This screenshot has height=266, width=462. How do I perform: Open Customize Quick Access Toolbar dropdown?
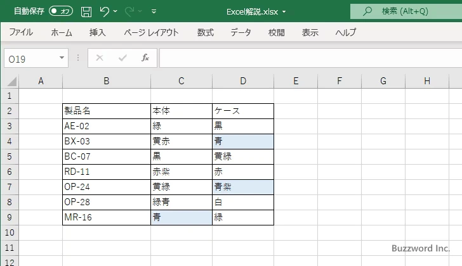[x=154, y=11]
